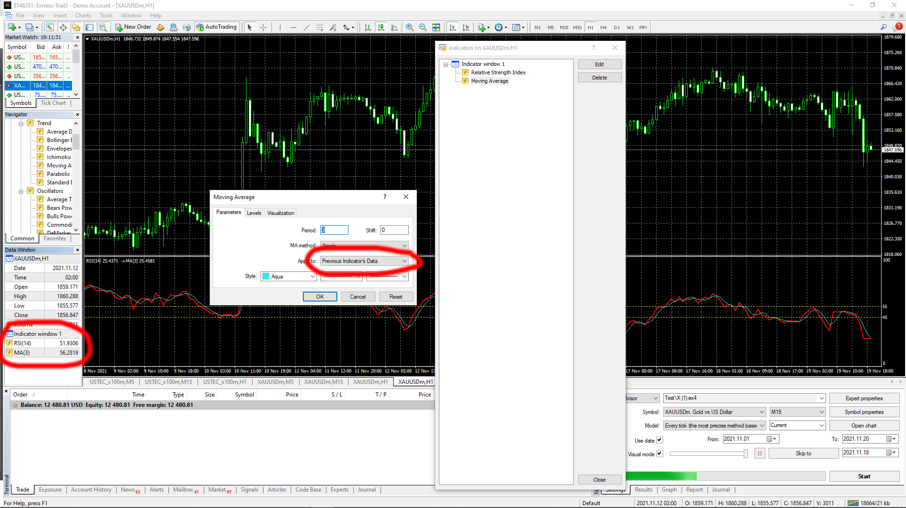Open the Aqua style color dropdown
The width and height of the screenshot is (906, 508).
[x=288, y=277]
